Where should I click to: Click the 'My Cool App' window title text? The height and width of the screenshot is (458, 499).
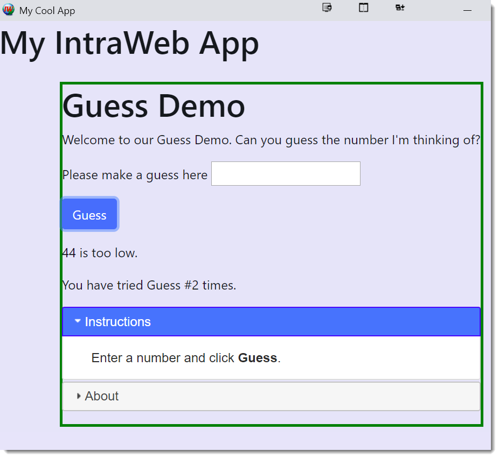tap(47, 11)
